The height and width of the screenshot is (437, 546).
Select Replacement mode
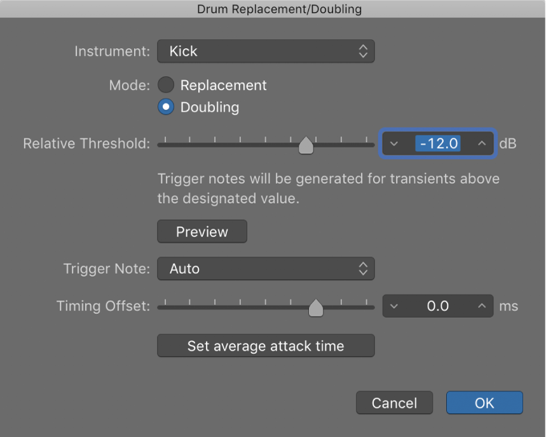tap(165, 84)
